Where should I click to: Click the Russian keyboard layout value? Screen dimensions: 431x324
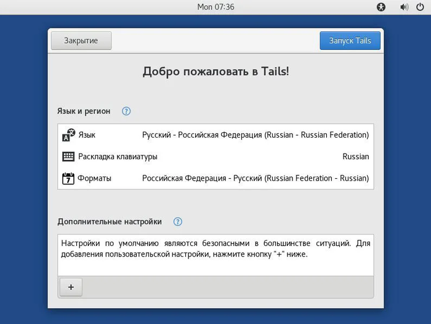(x=356, y=157)
